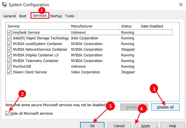Click Unknown manufacturer for AnyDesk Service
The width and height of the screenshot is (186, 128).
78,32
